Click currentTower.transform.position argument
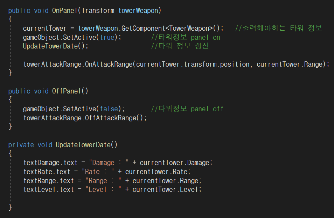Screen dimensions: 334x218 click(x=194, y=64)
